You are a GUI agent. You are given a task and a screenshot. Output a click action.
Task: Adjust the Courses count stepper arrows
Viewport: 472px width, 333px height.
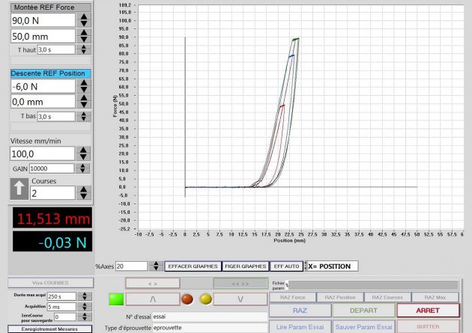coord(84,192)
